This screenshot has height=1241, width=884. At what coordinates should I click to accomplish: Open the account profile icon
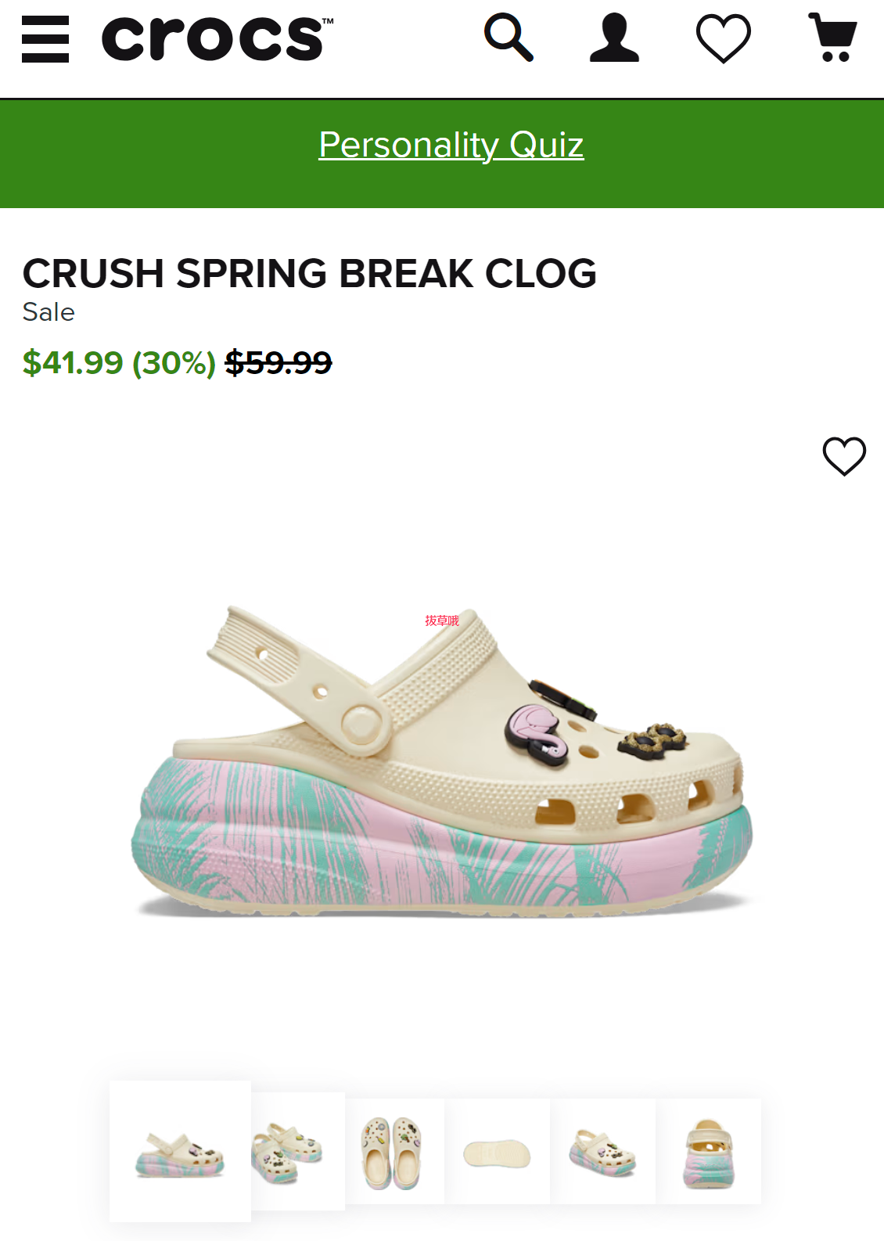[x=614, y=38]
